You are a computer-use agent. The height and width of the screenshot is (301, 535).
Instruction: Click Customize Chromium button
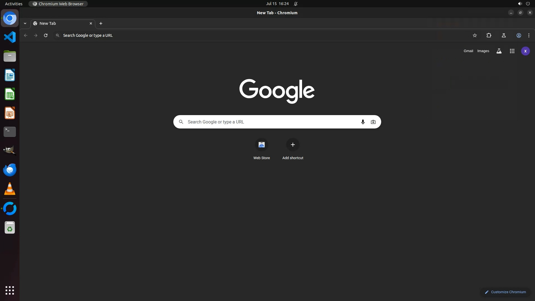tap(505, 292)
